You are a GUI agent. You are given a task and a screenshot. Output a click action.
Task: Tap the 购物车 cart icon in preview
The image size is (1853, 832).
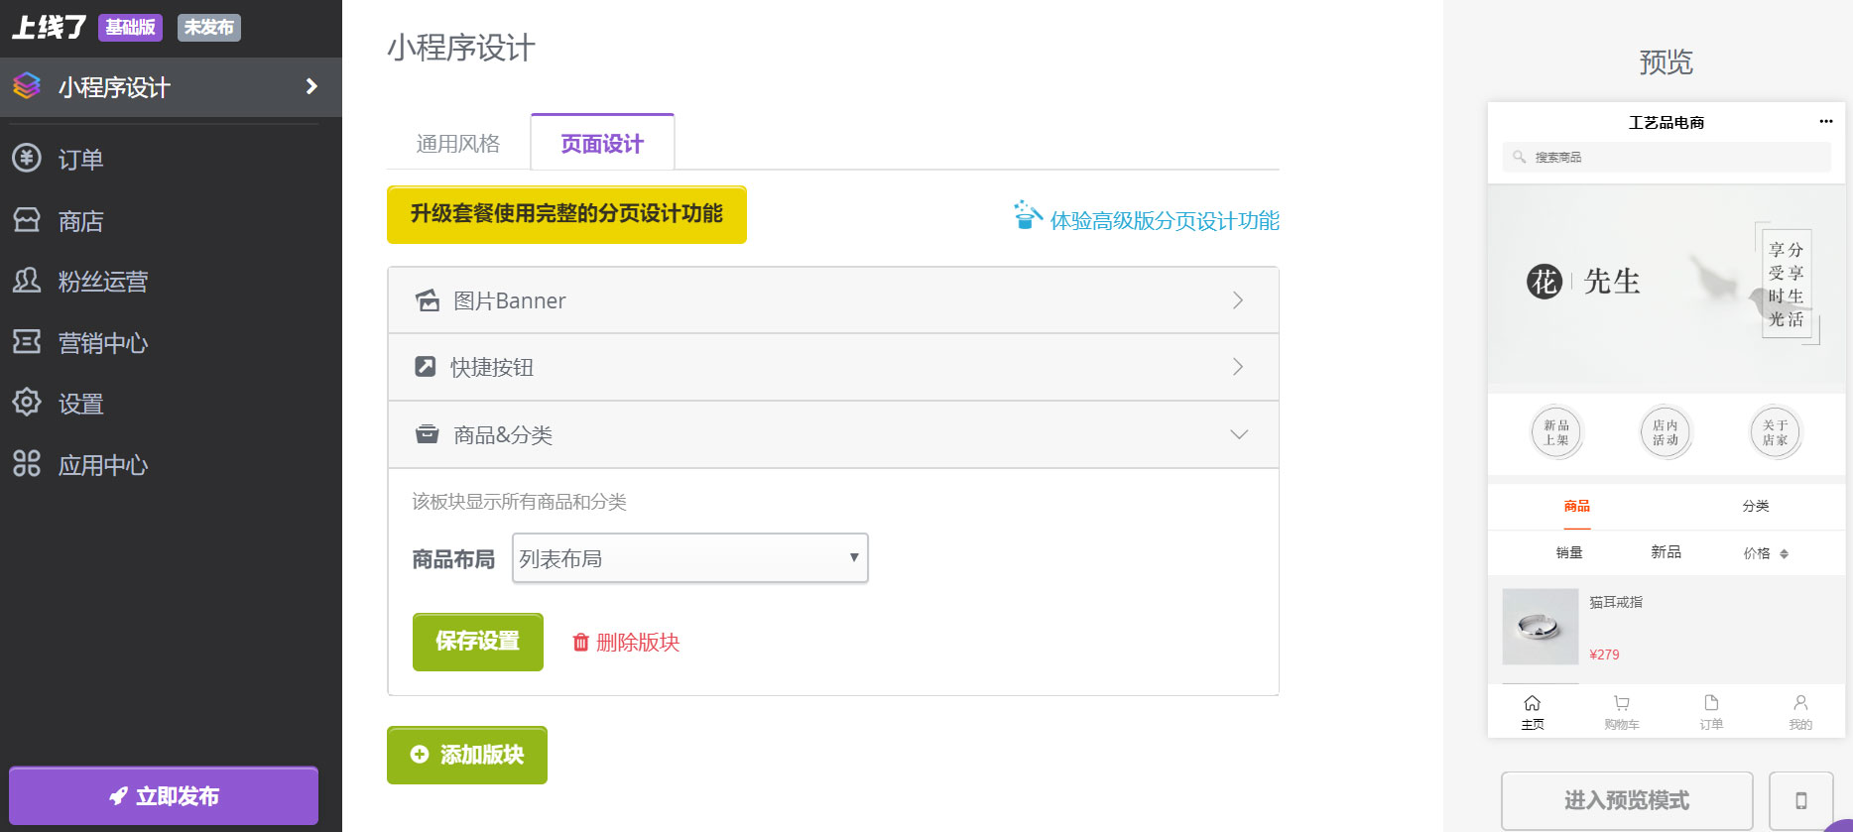(x=1622, y=703)
